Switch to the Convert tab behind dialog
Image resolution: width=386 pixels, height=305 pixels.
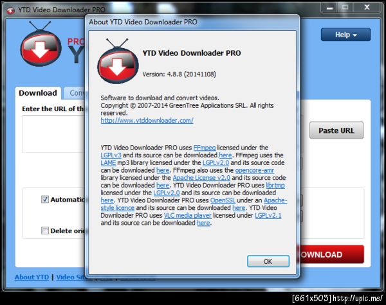(x=75, y=93)
